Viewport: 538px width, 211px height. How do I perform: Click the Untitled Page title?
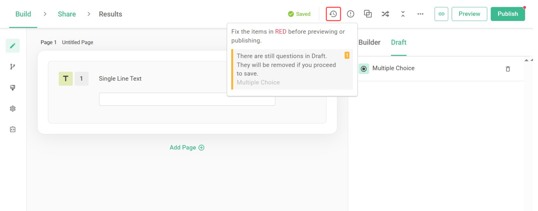point(77,42)
